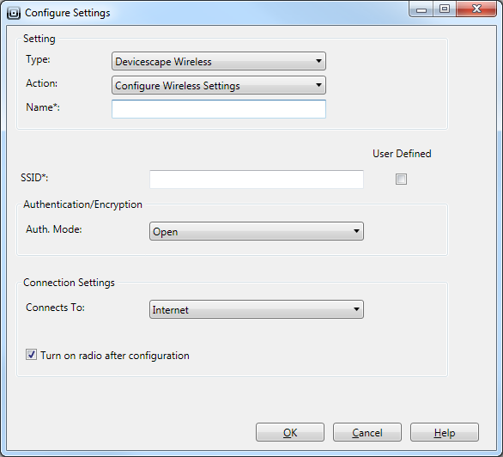Click the Turn on radio label text
The image size is (503, 457).
click(x=115, y=356)
